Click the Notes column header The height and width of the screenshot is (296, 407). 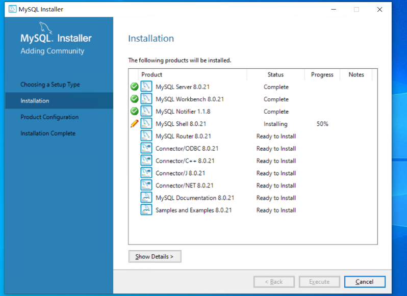[356, 75]
